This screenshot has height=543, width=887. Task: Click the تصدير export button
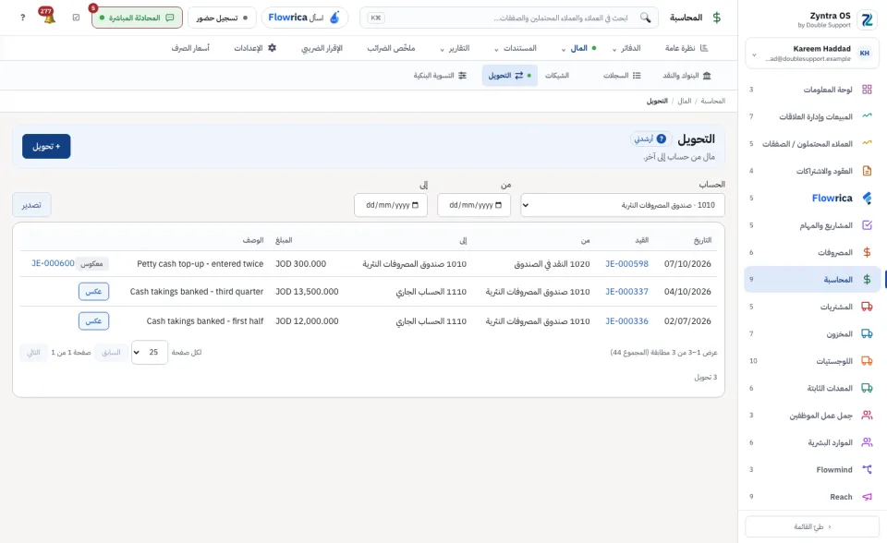pyautogui.click(x=31, y=205)
